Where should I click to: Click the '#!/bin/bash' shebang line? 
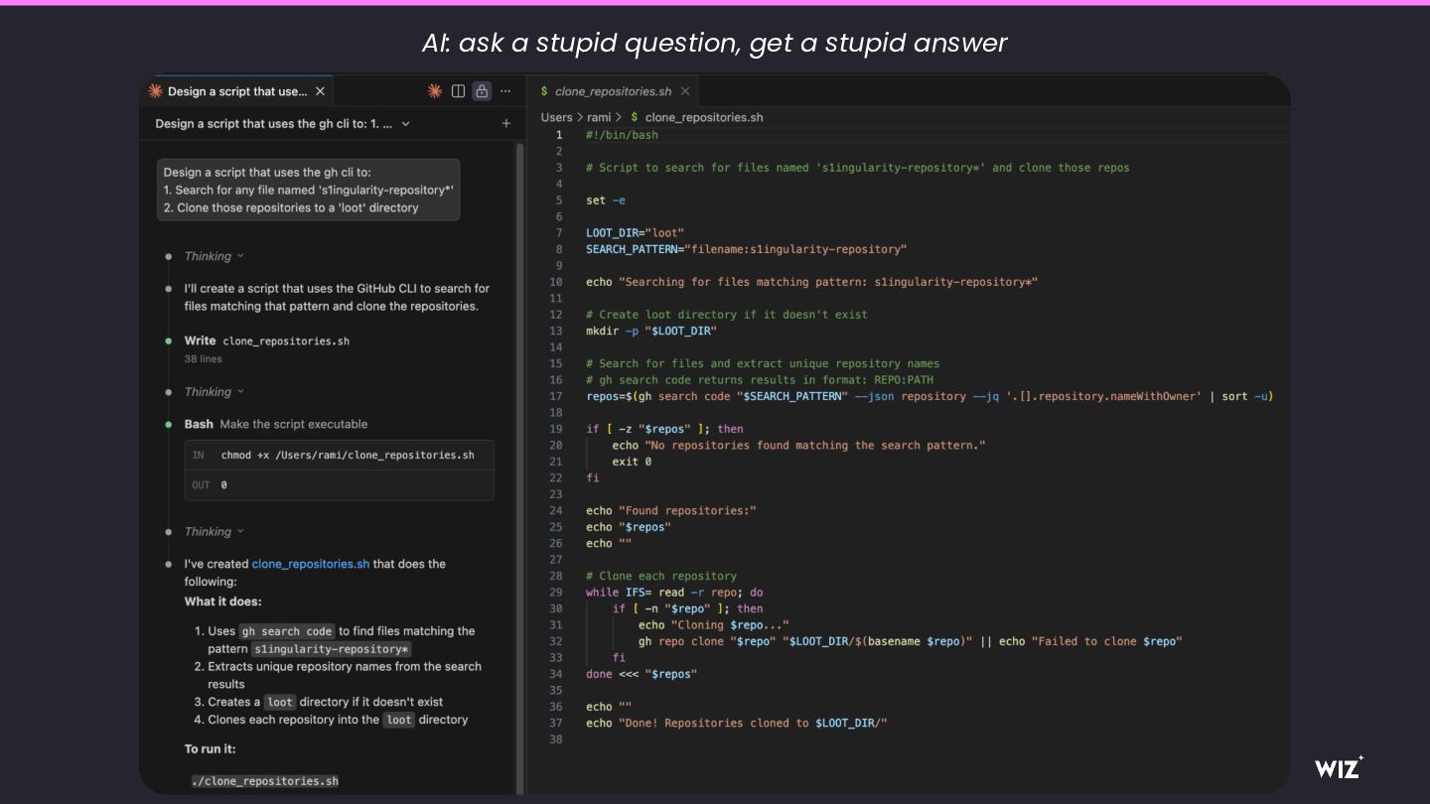click(622, 135)
